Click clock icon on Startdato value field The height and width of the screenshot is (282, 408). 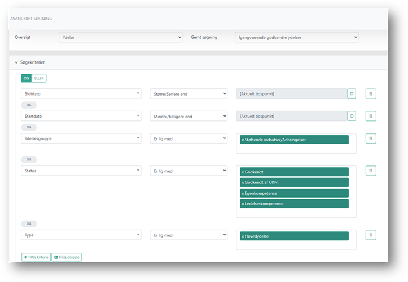352,116
